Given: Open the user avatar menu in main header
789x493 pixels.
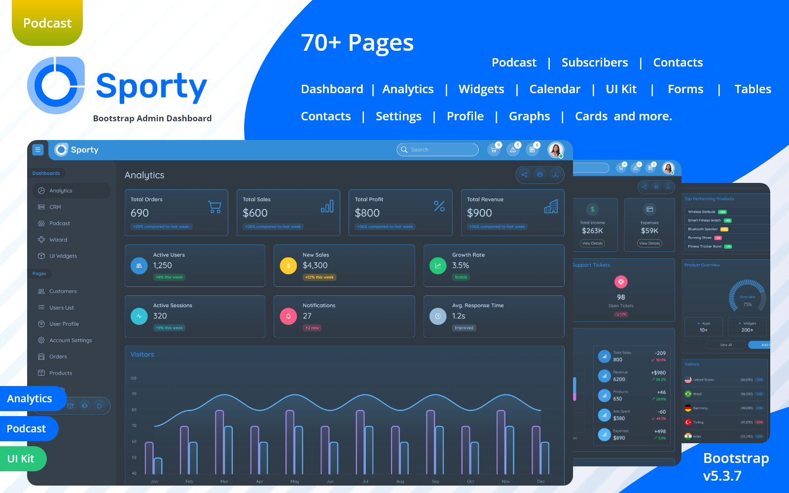Looking at the screenshot, I should click(556, 150).
